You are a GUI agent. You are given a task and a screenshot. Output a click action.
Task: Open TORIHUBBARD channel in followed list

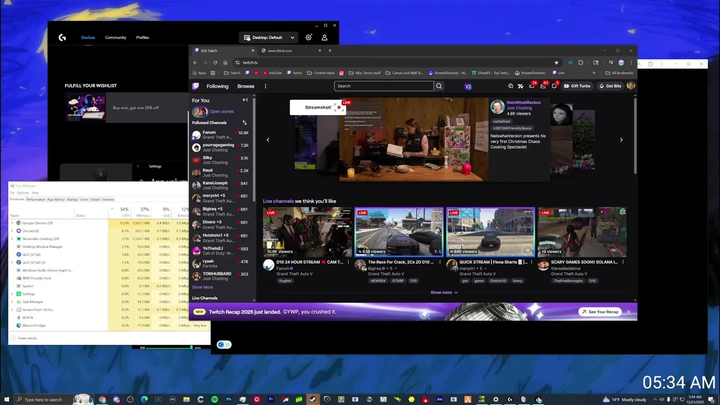coord(220,276)
